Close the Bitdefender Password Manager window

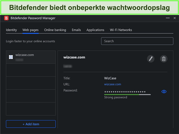[175, 18]
